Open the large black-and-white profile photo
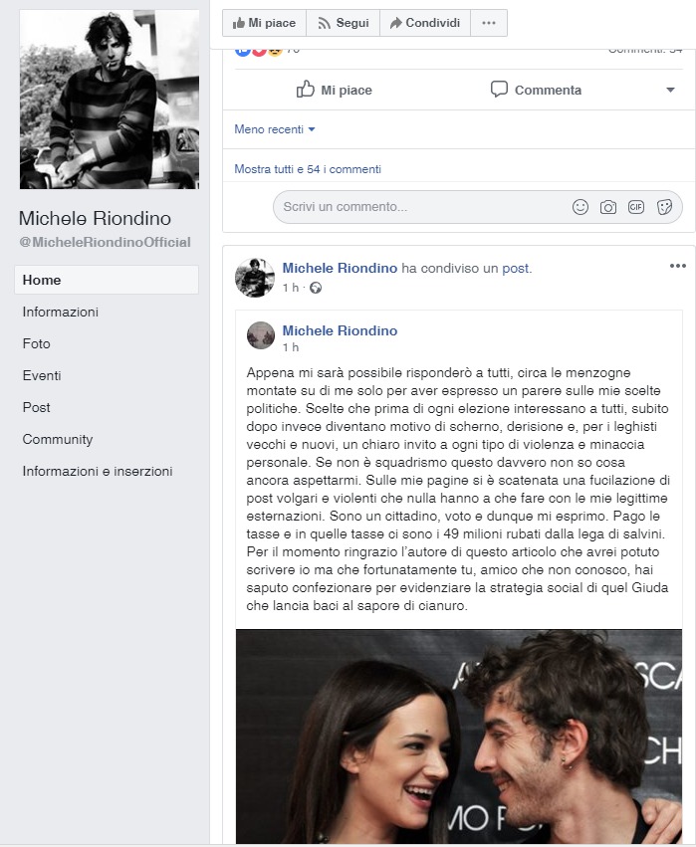Viewport: 696px width, 847px height. [x=110, y=100]
